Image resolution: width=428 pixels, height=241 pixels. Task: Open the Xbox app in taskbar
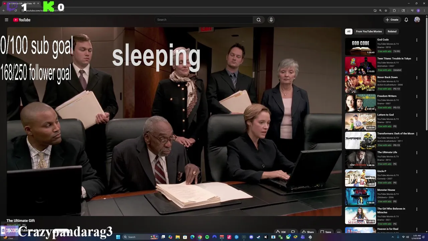(x=288, y=237)
